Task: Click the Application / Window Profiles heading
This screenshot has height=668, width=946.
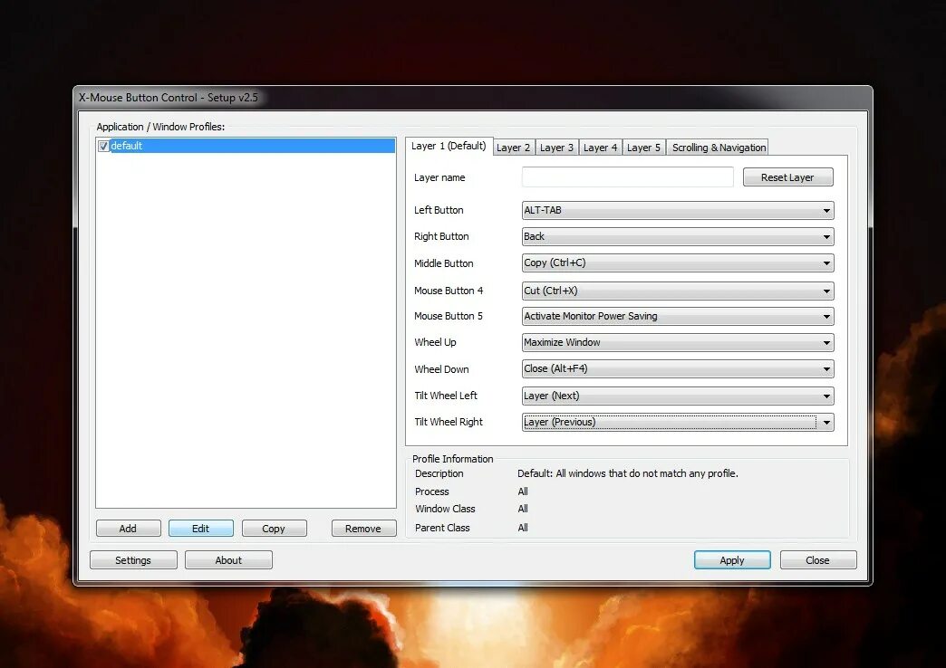Action: point(160,127)
